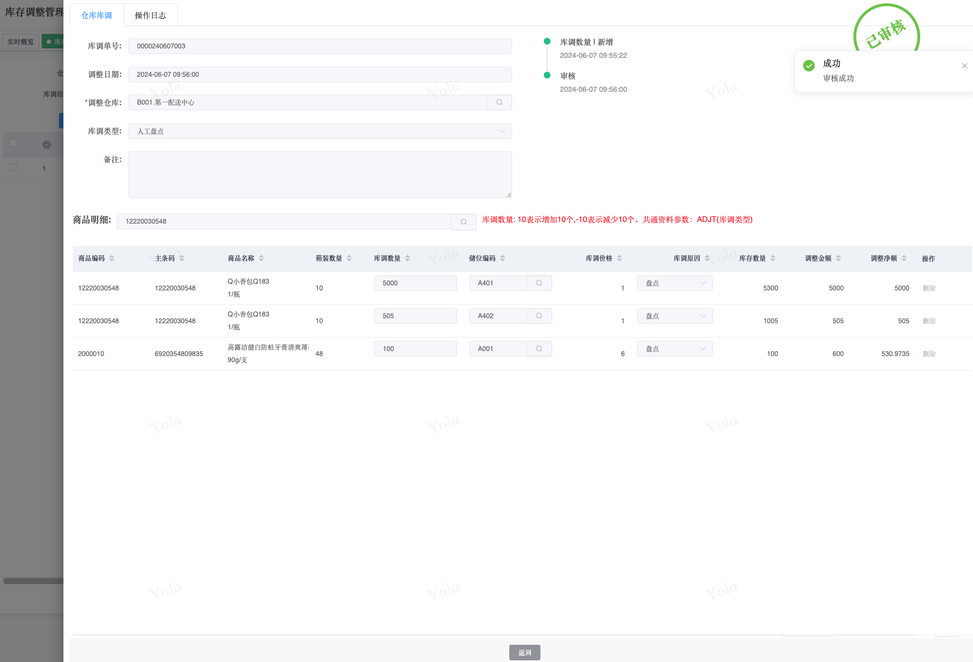Click product code 2000010 cell
Screen dimensions: 973x662
(91, 354)
